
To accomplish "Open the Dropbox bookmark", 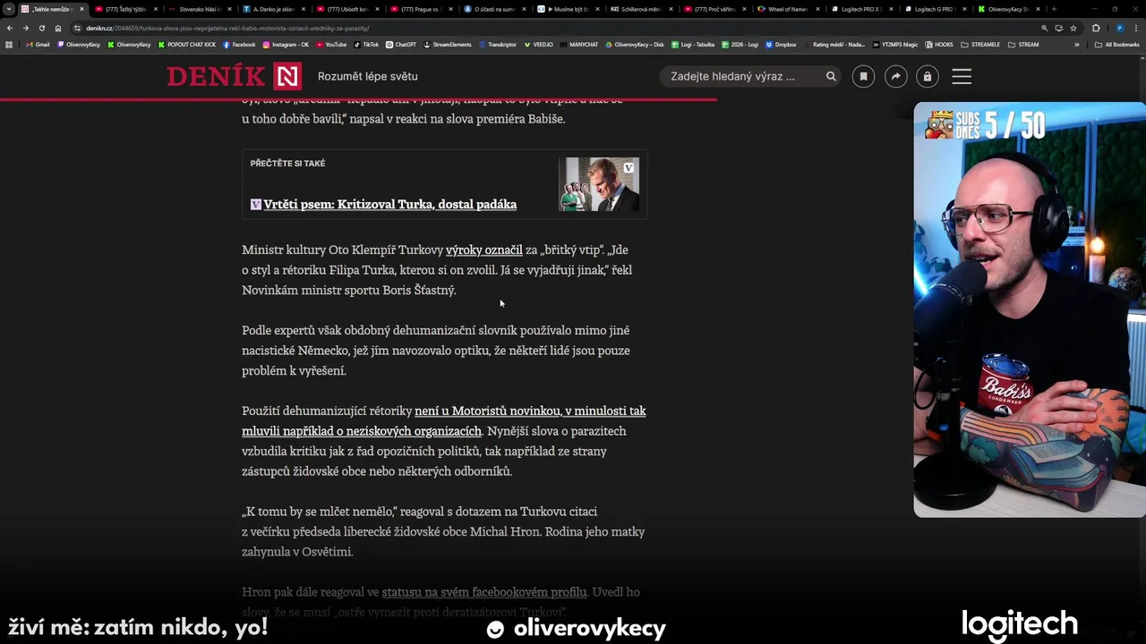I will (x=781, y=44).
